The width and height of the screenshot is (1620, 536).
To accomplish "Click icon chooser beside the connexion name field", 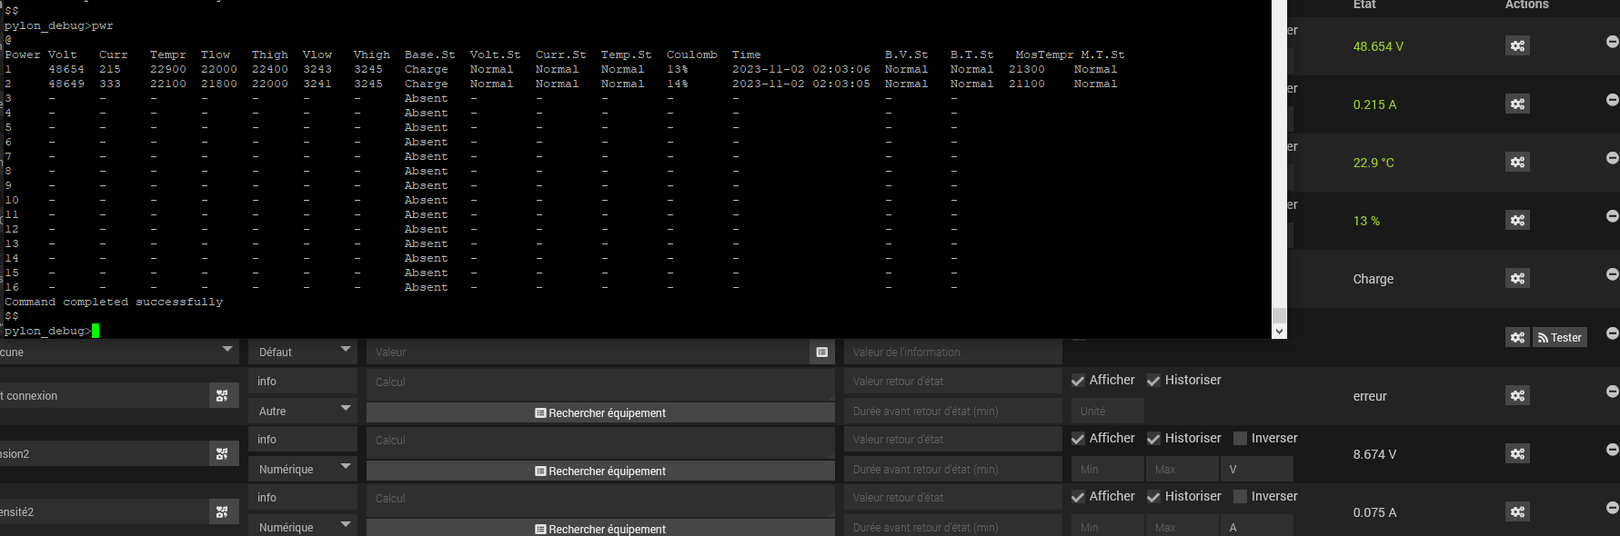I will 223,396.
